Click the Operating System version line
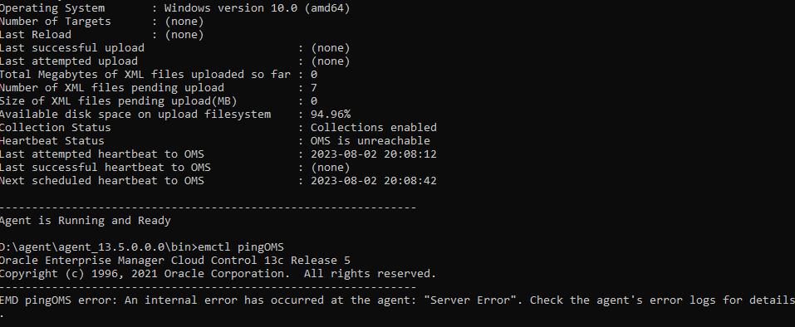Screen dimensions: 795x327 [175, 8]
